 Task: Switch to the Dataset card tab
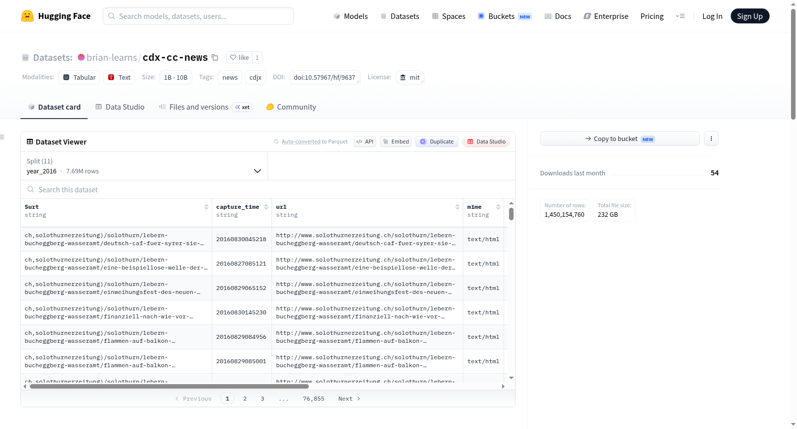click(x=54, y=107)
